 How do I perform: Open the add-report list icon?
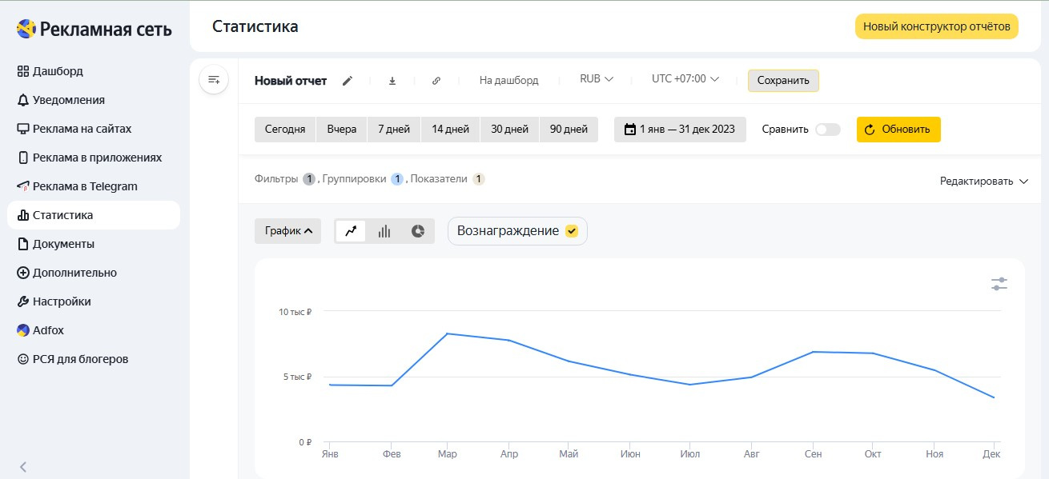pyautogui.click(x=214, y=80)
